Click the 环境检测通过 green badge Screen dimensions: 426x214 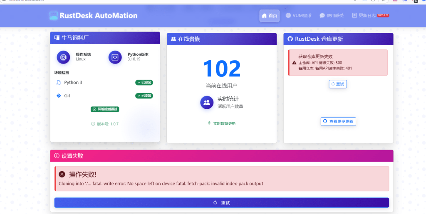point(105,109)
